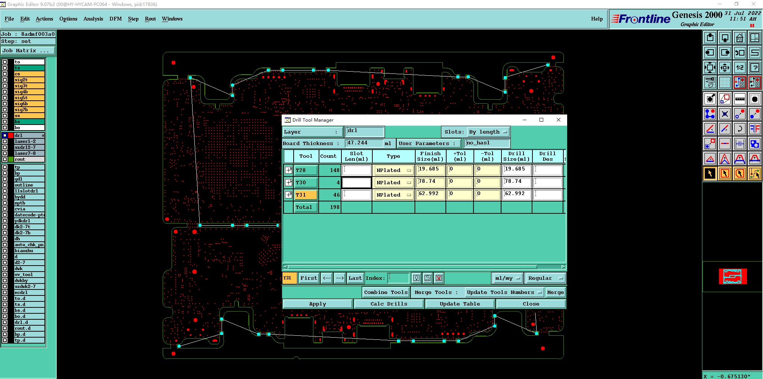The height and width of the screenshot is (379, 763).
Task: Click the rotate feature icon
Action: [739, 129]
